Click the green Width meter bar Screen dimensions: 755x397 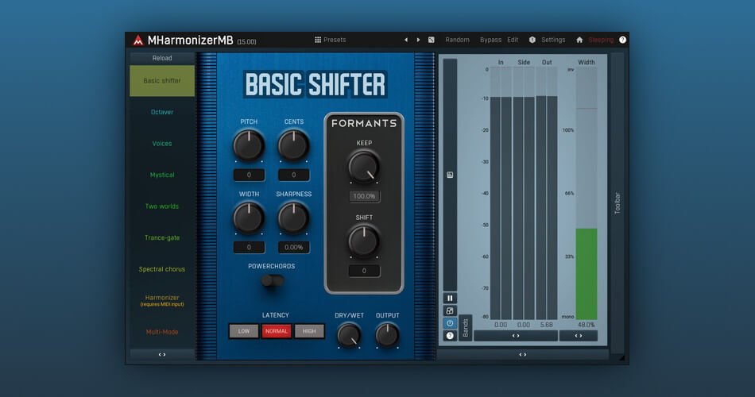tap(587, 274)
